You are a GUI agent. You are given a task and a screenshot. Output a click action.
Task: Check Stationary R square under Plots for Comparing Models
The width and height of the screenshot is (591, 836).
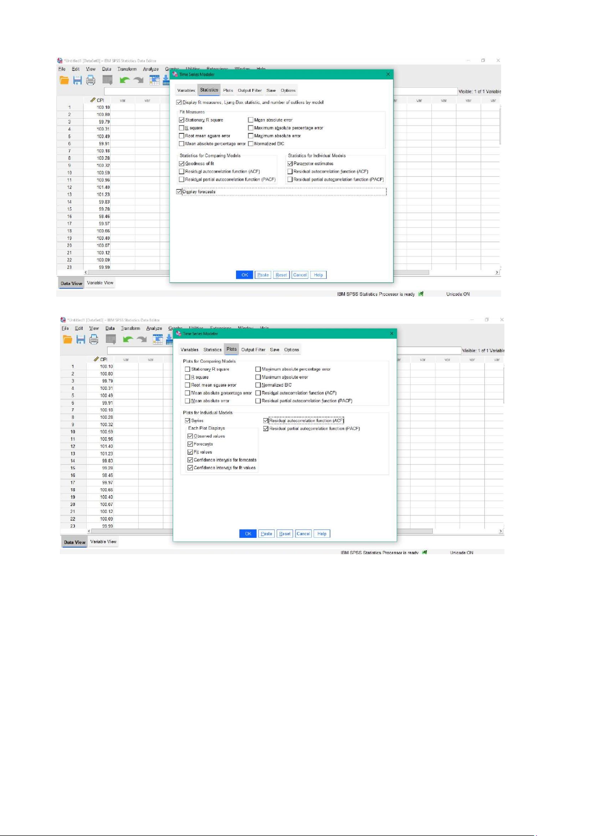coord(187,369)
